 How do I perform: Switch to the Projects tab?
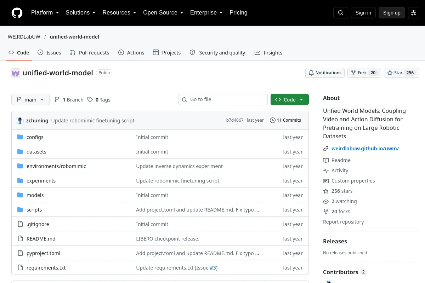pyautogui.click(x=167, y=53)
